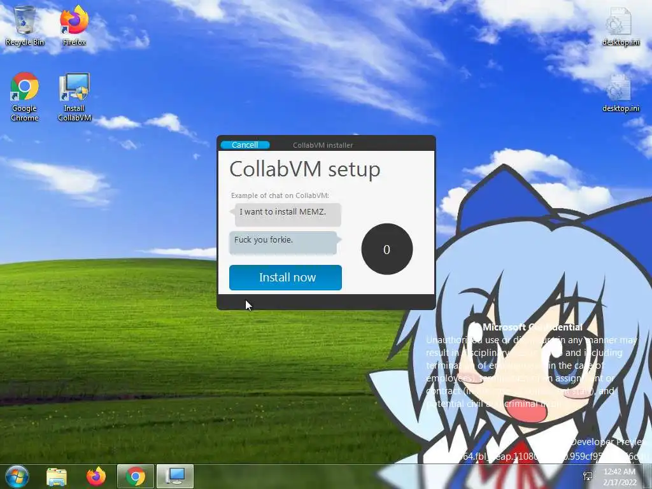The width and height of the screenshot is (652, 489).
Task: Launch Firefox from the taskbar
Action: 96,476
